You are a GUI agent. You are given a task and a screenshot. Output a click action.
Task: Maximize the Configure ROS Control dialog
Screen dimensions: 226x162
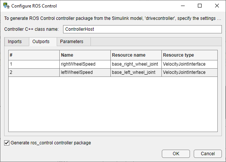[x=200, y=6]
